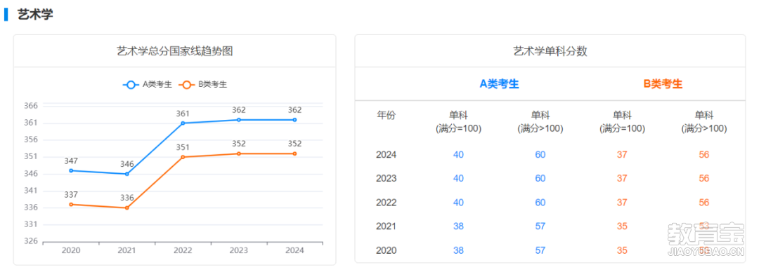Viewport: 759px width, 272px height.
Task: Select the 2024 year cell in table
Action: click(x=387, y=155)
